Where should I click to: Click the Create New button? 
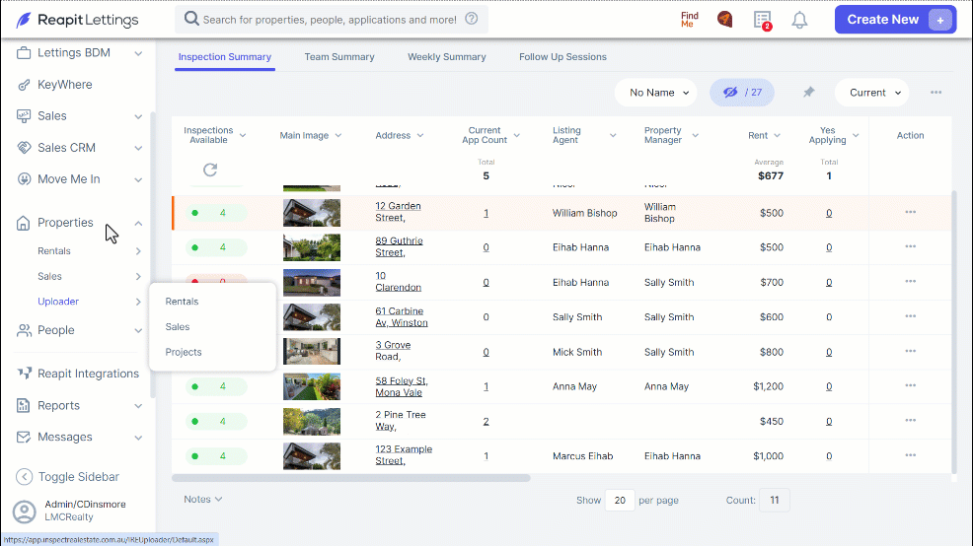click(x=895, y=19)
